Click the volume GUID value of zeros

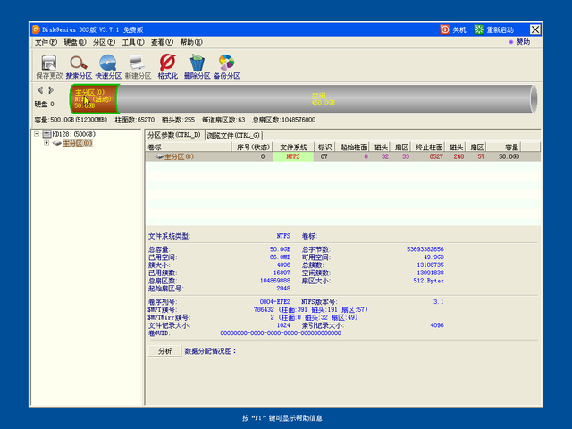[x=281, y=333]
